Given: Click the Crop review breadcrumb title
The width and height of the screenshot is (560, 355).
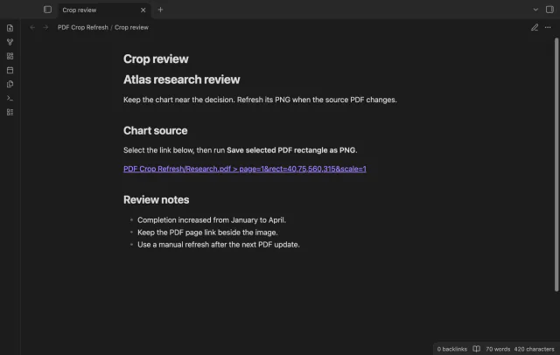Looking at the screenshot, I should pos(131,27).
